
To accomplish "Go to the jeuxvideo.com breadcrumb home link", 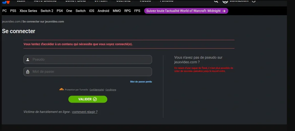I will click(11, 22).
